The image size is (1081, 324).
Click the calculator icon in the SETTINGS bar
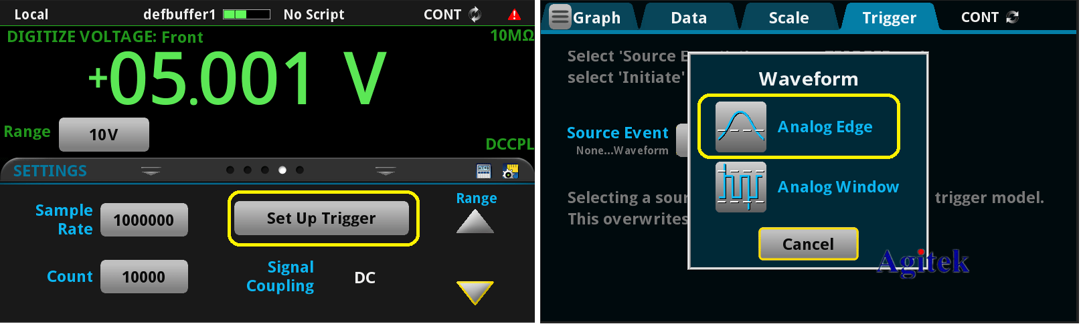click(x=484, y=171)
